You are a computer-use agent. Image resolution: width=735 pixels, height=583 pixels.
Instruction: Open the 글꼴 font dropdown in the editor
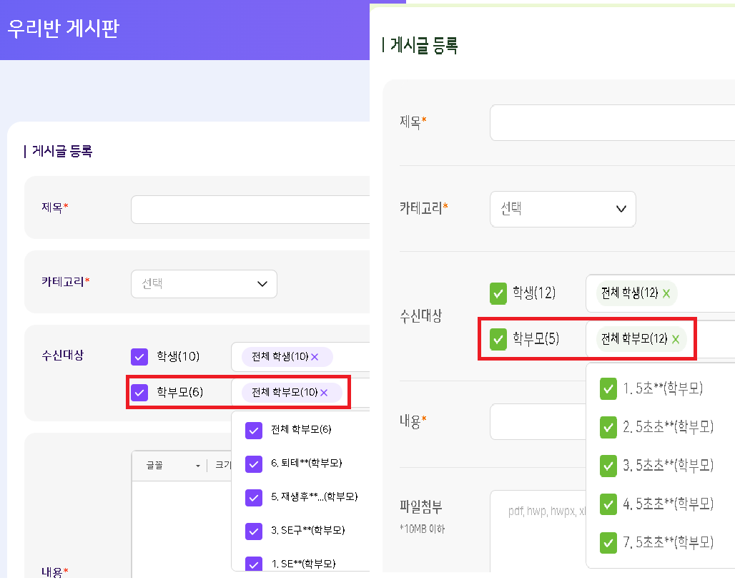click(x=172, y=466)
